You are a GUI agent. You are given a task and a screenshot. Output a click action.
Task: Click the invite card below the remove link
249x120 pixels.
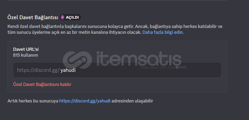click(x=117, y=90)
